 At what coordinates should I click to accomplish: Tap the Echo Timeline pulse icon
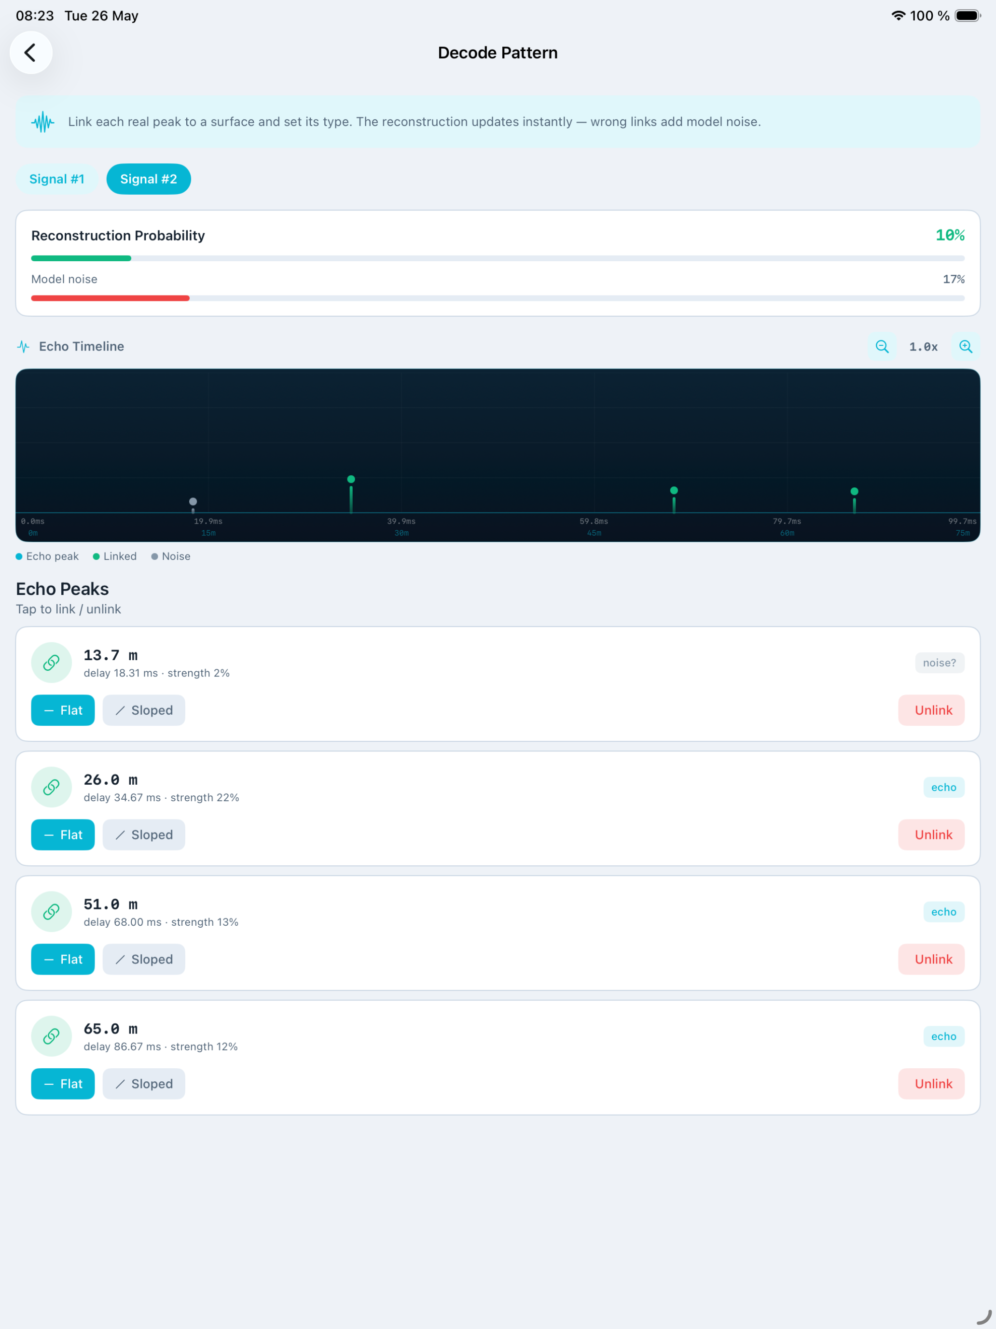pyautogui.click(x=24, y=347)
